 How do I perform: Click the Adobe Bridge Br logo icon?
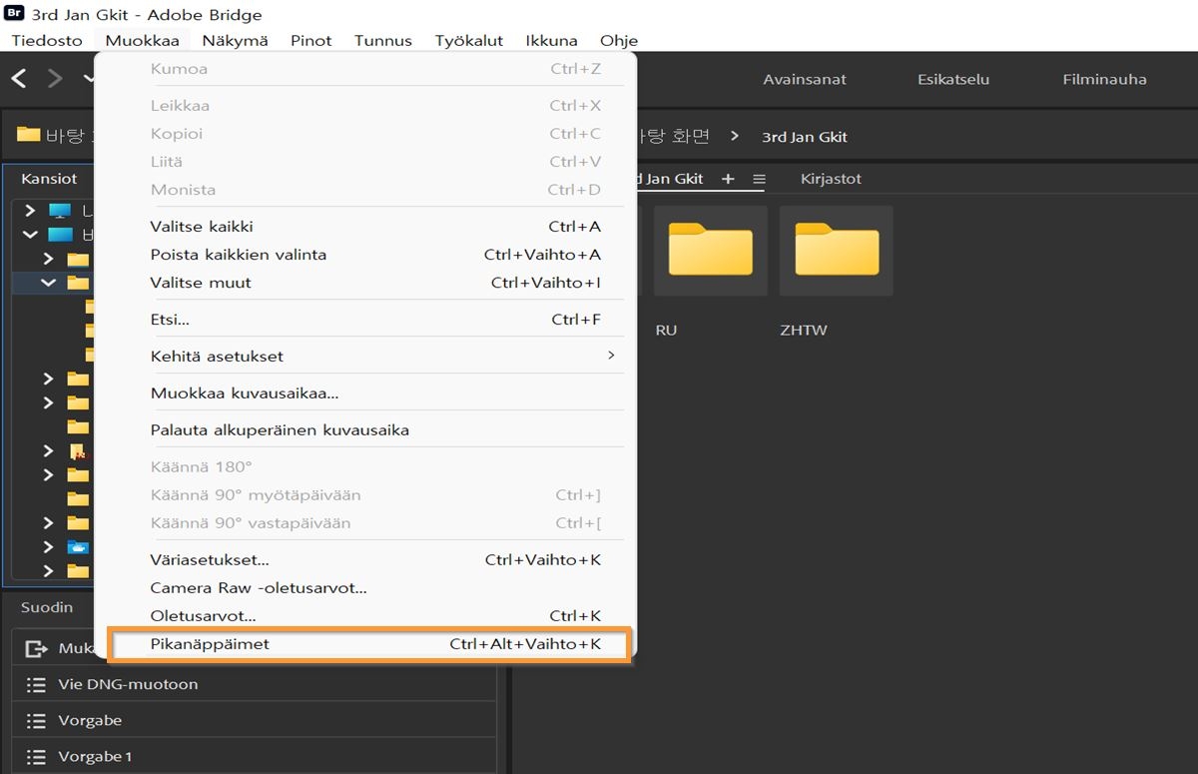click(14, 14)
